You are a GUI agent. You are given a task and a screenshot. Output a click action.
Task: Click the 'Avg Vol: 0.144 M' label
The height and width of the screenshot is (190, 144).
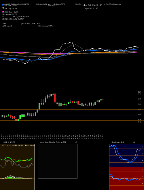pos(92,5)
